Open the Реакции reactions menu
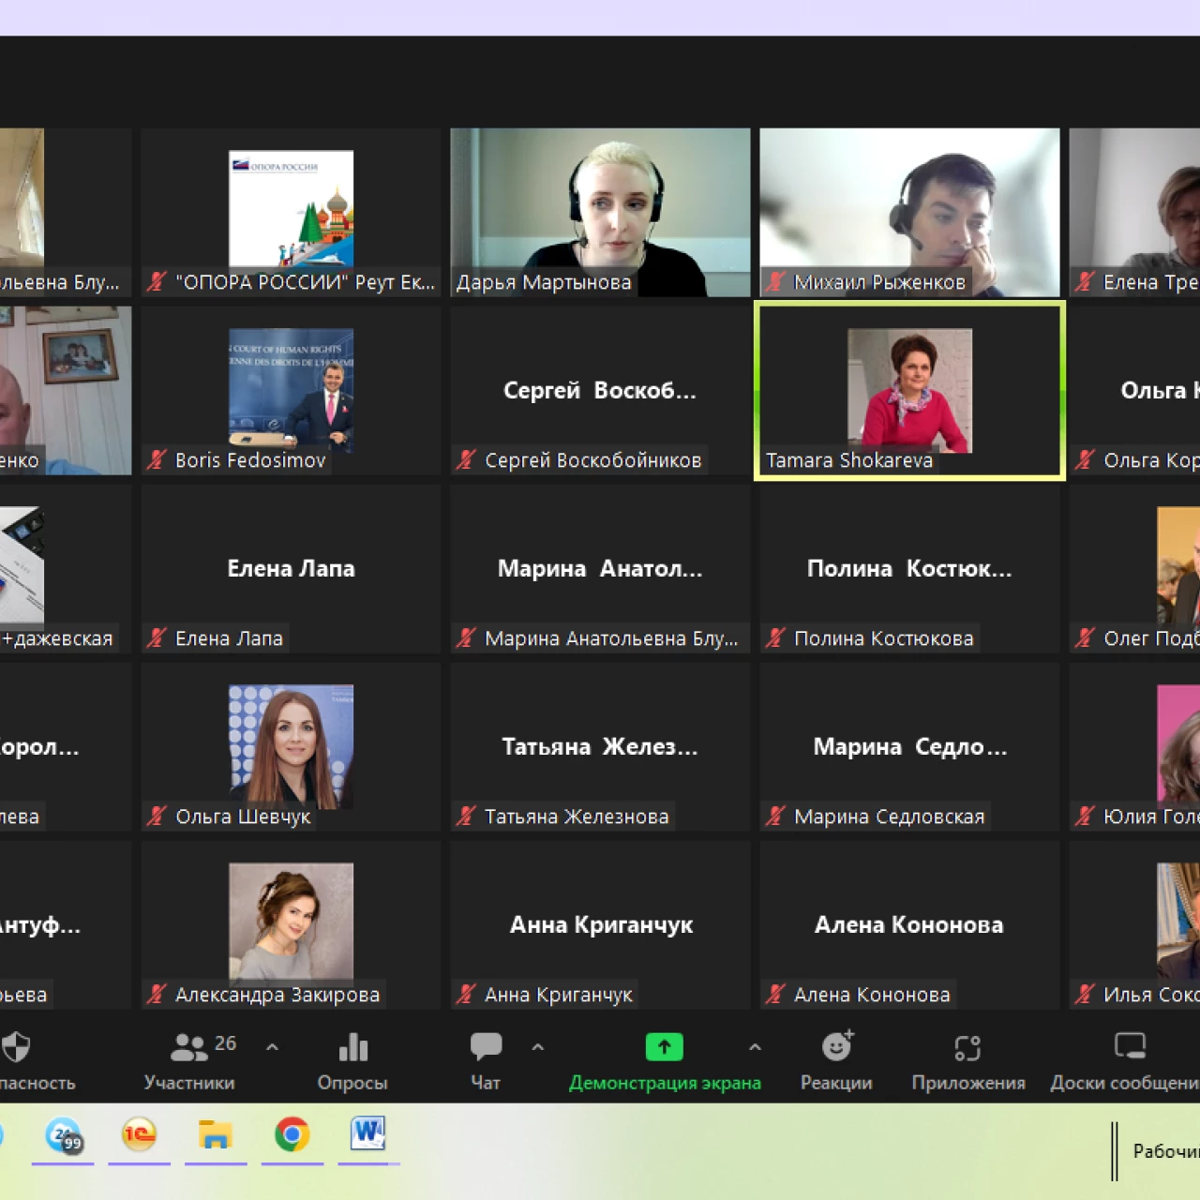Screen dimensions: 1200x1200 click(x=836, y=1061)
